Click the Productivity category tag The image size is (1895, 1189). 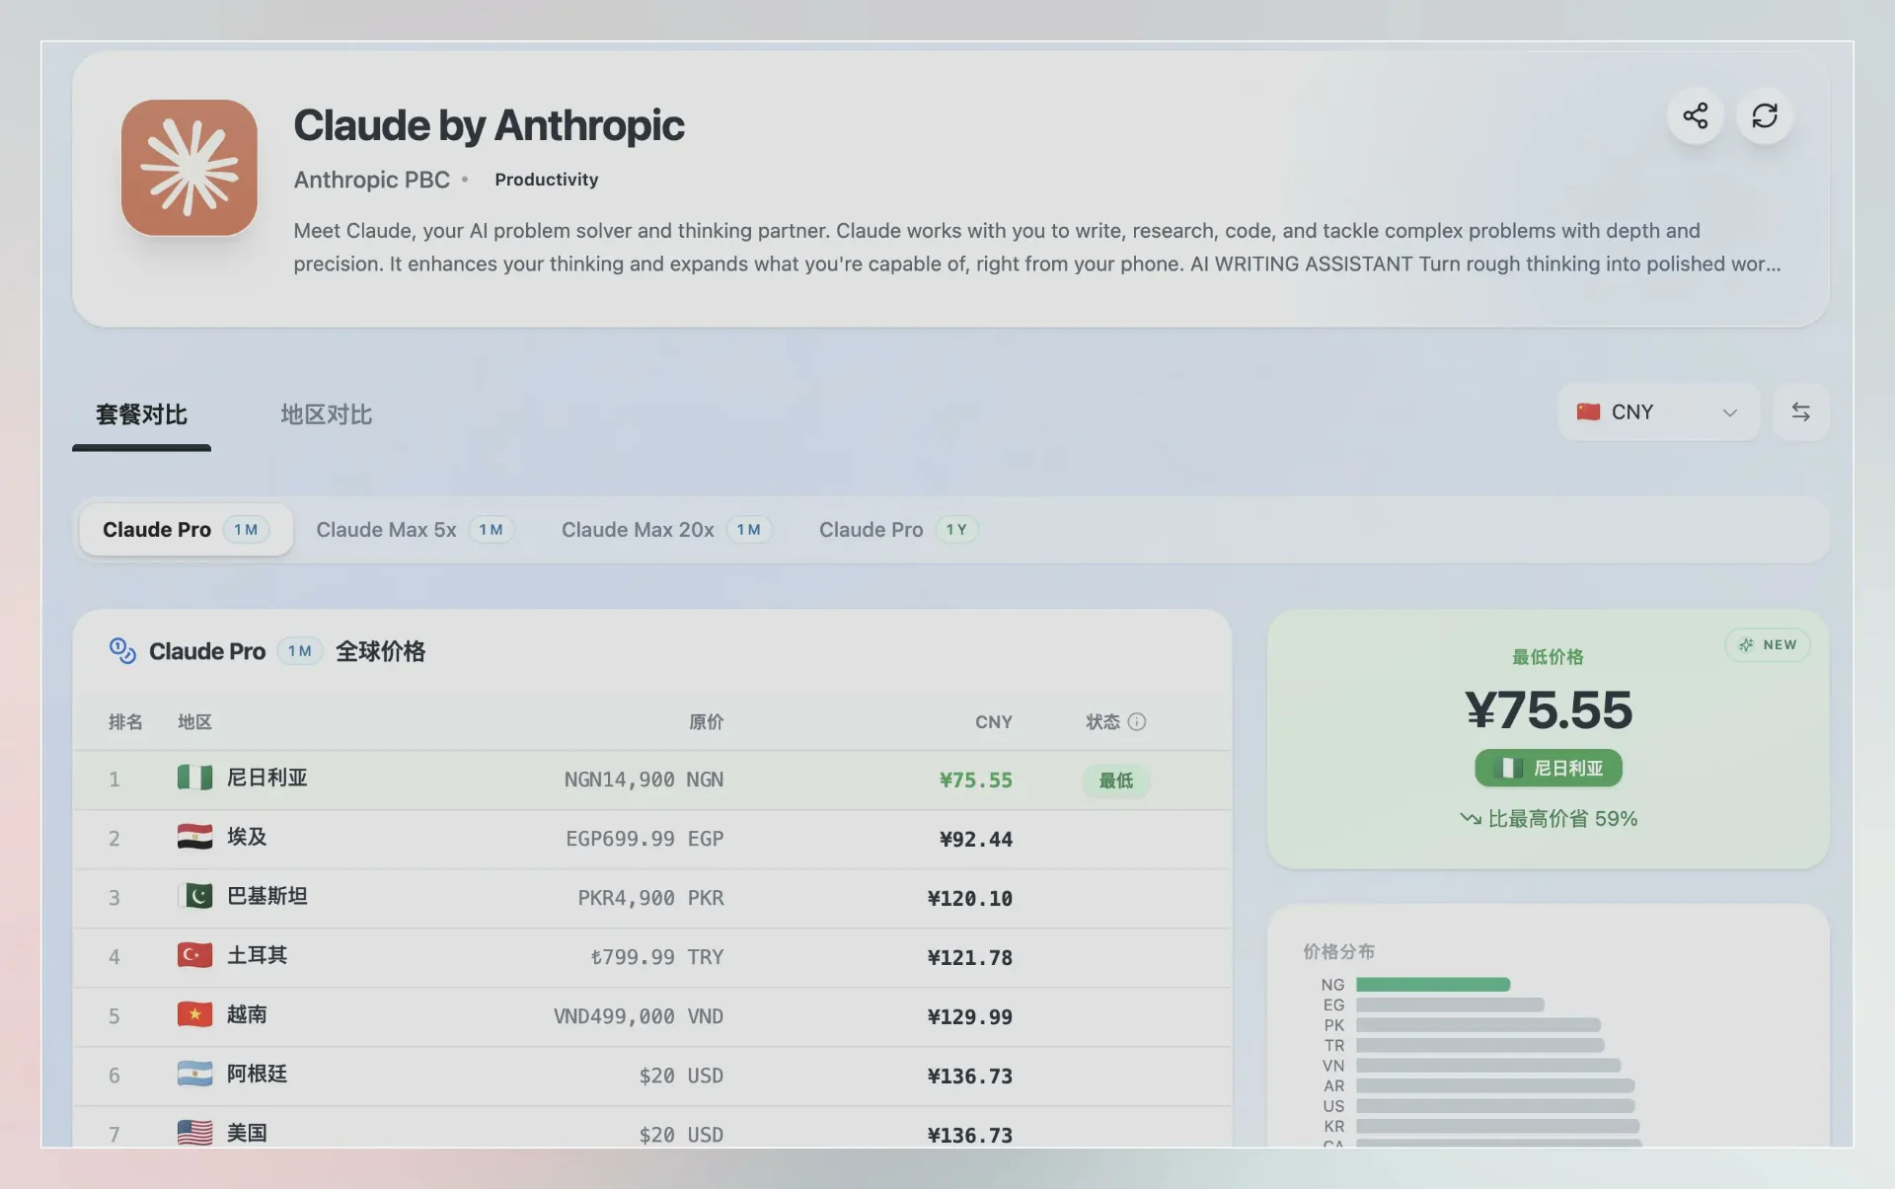coord(547,180)
